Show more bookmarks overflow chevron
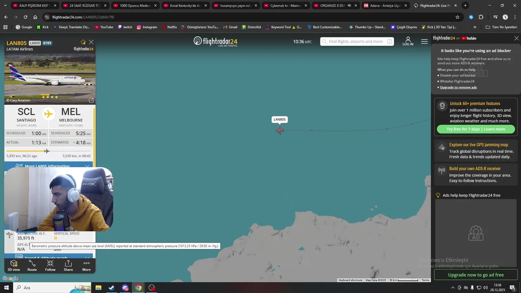 [x=475, y=27]
